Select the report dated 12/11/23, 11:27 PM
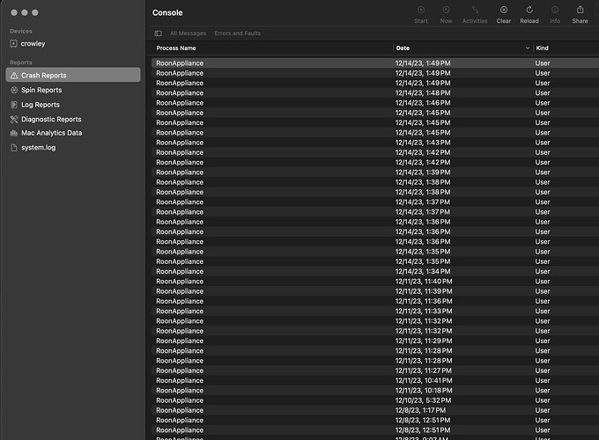The image size is (599, 440). tap(375, 371)
